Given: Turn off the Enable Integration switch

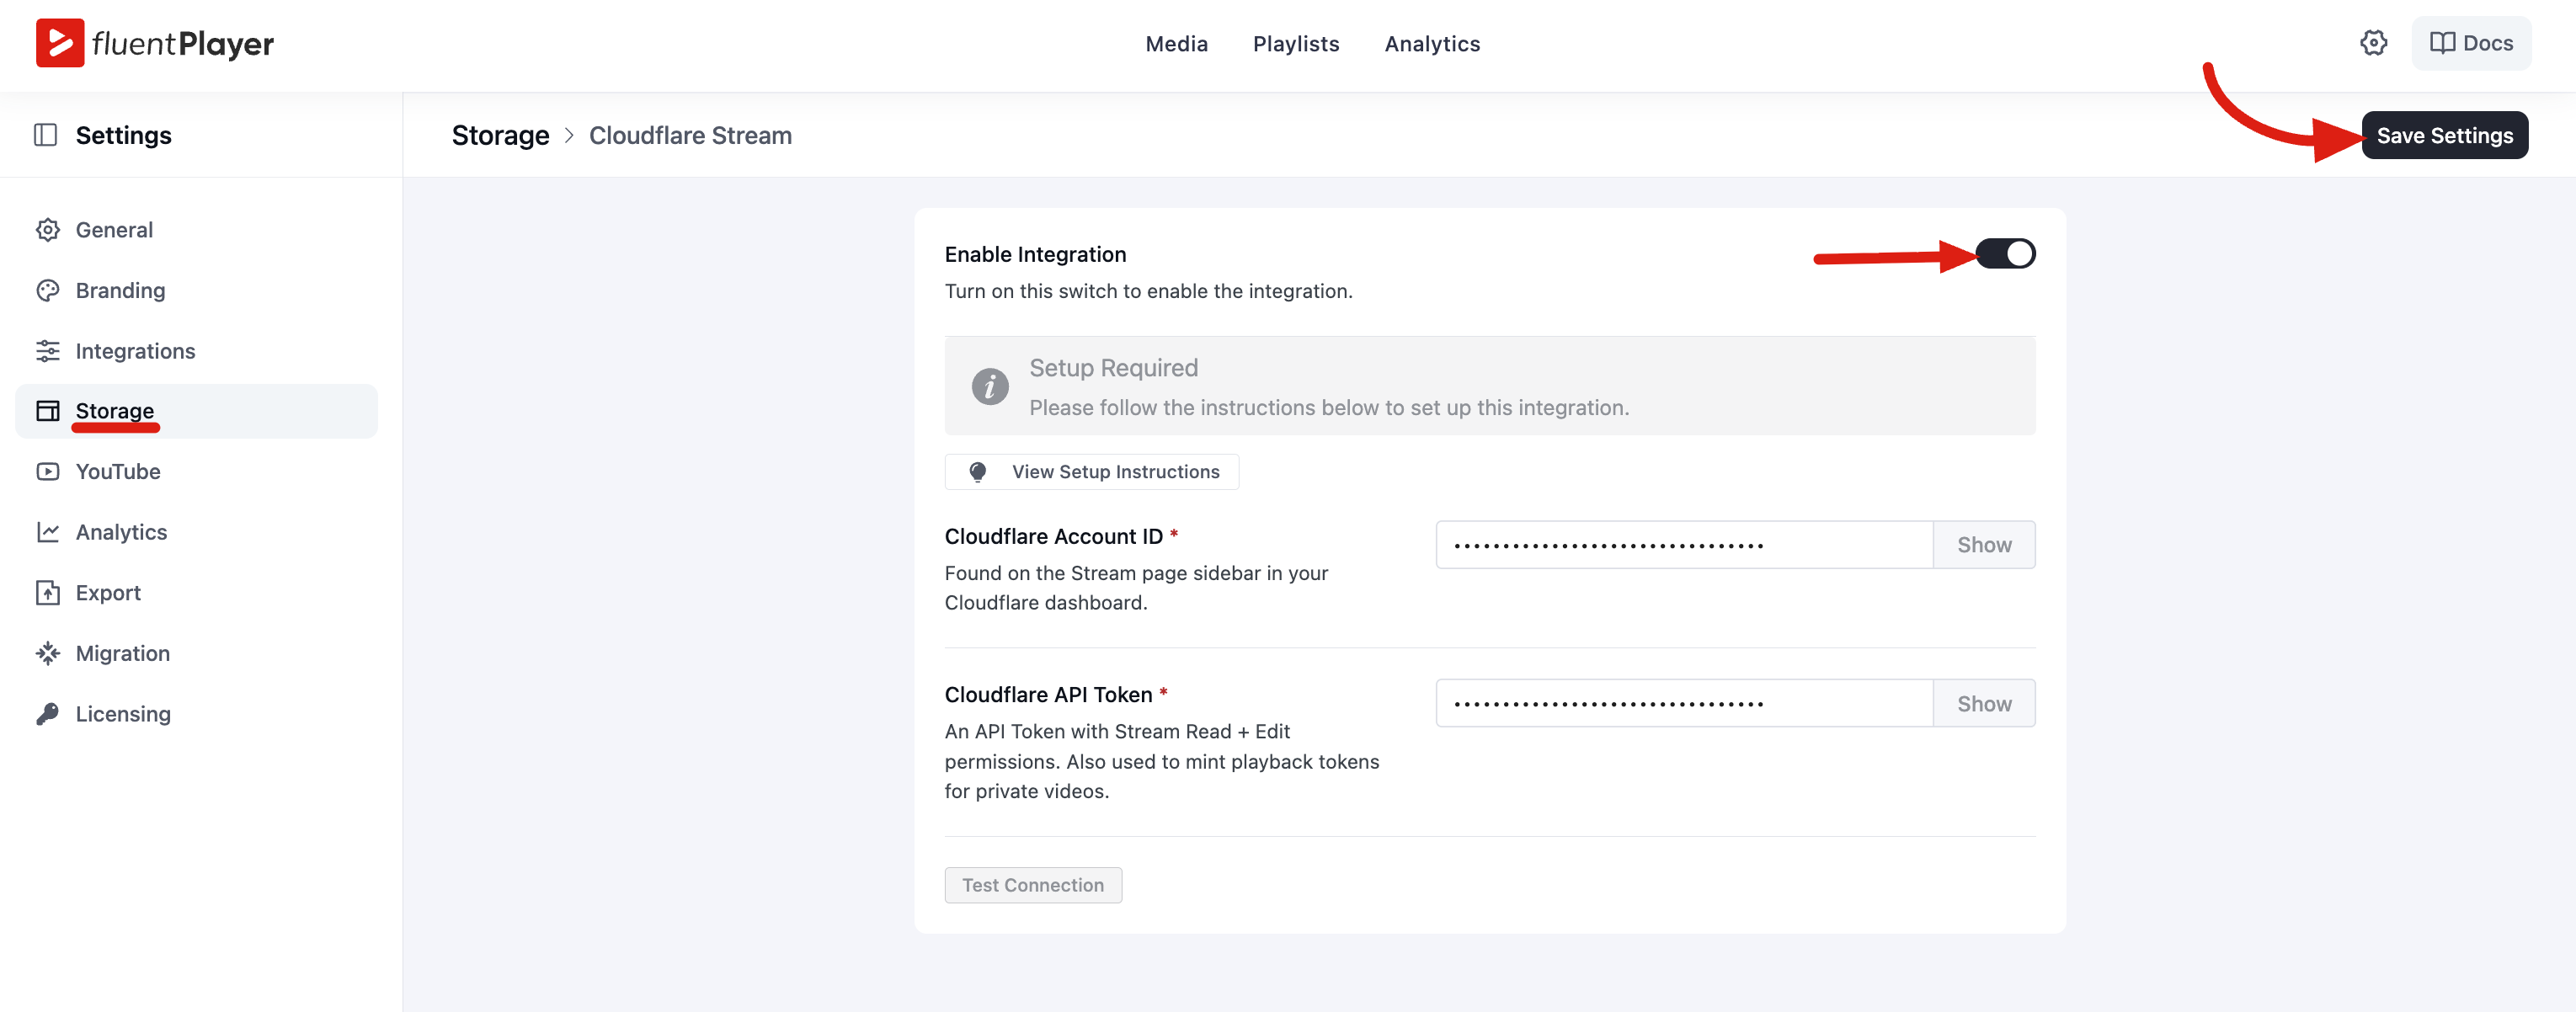Looking at the screenshot, I should point(2004,254).
